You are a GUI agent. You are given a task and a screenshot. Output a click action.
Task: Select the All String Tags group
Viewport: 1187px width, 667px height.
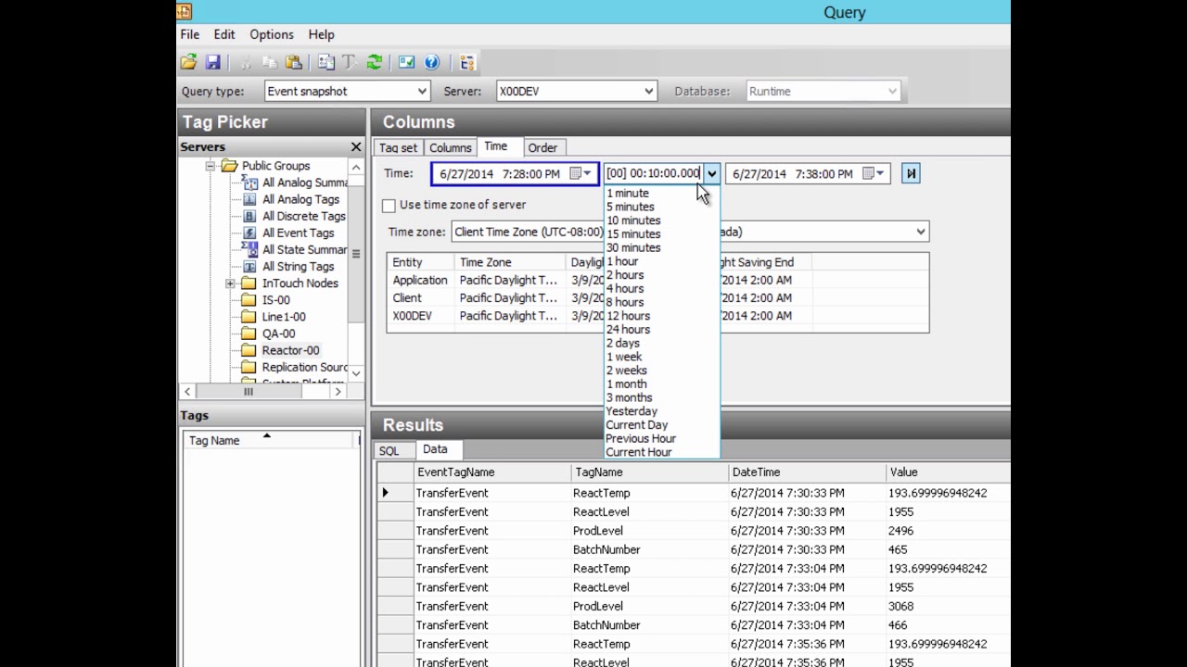(x=298, y=266)
